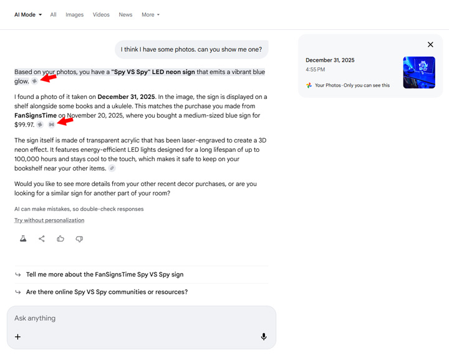Open the Gmail source chip after "$99.97."

pos(51,125)
